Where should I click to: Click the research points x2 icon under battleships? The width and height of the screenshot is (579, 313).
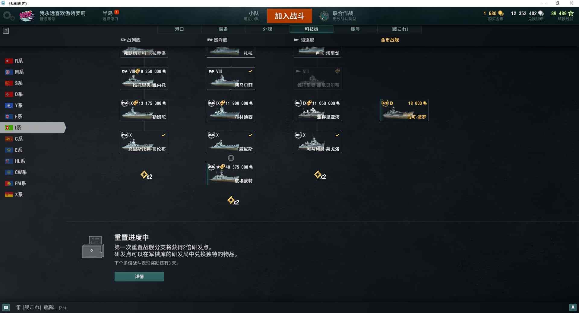[147, 175]
